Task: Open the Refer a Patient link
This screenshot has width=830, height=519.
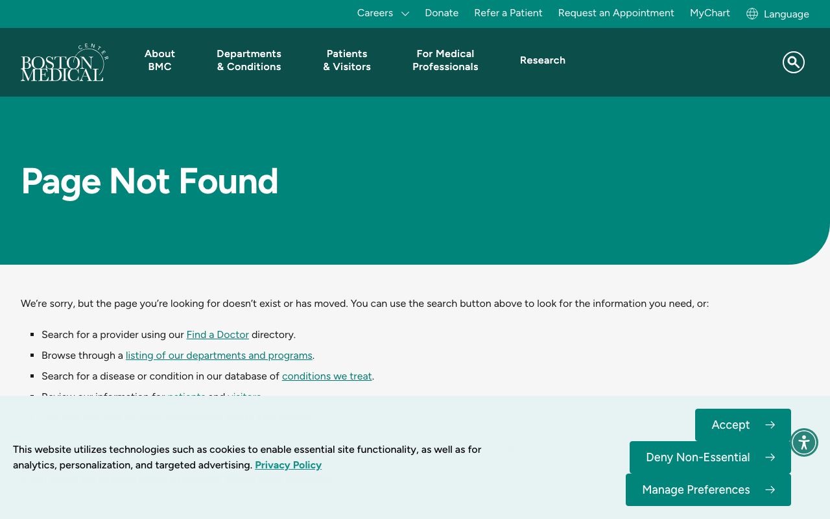Action: [x=508, y=13]
